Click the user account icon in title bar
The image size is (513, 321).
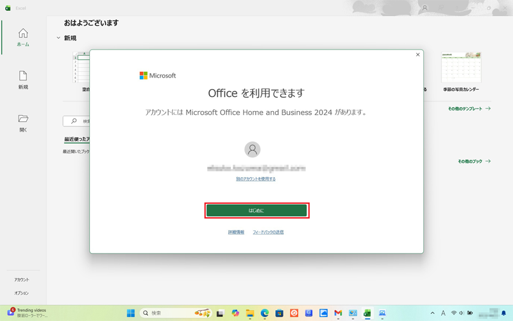tap(424, 8)
